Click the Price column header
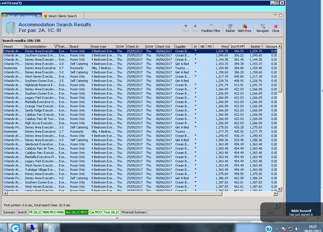The width and height of the screenshot is (323, 232). click(221, 47)
